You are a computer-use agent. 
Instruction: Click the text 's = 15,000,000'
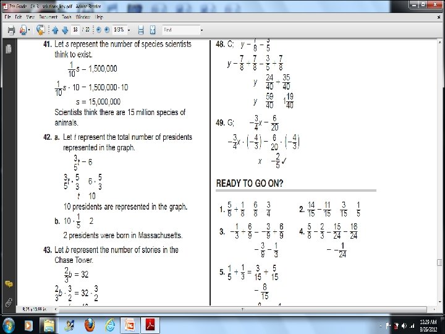click(x=98, y=101)
